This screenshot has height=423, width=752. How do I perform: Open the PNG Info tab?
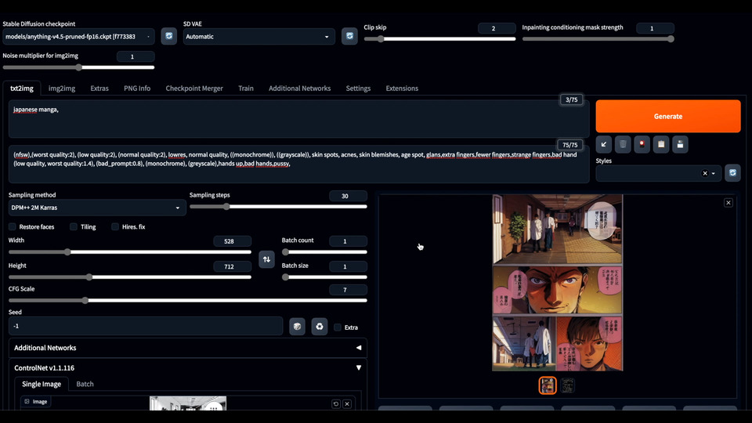tap(137, 89)
